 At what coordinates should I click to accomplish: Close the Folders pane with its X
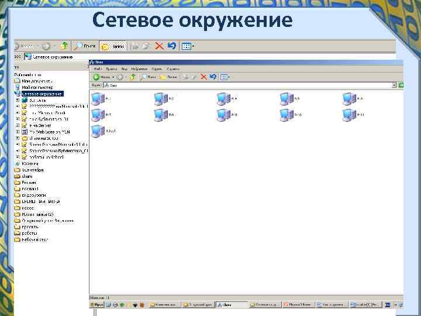pos(88,67)
